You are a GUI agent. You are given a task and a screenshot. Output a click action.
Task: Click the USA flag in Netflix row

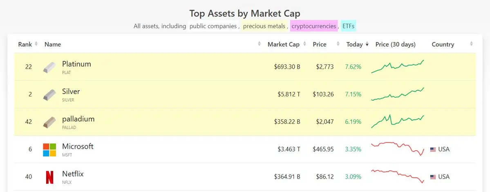pyautogui.click(x=433, y=177)
